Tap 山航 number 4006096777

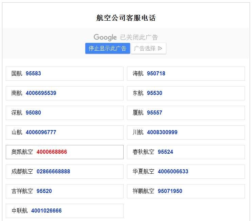pos(41,132)
